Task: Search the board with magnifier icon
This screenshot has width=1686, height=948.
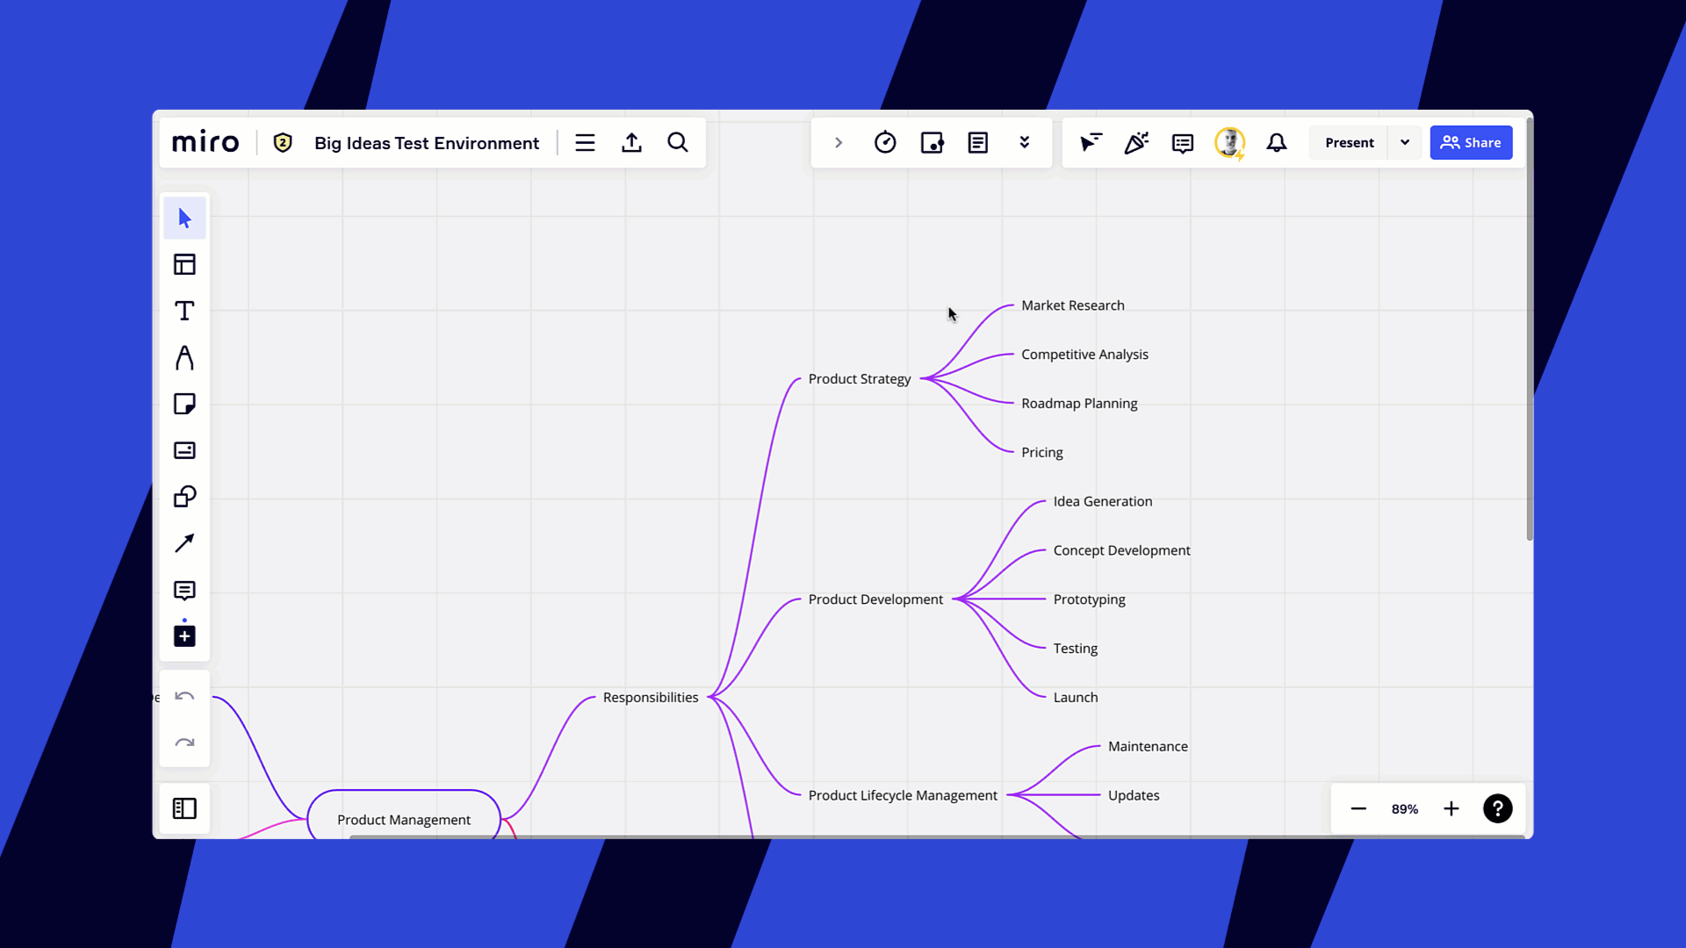Action: click(677, 142)
